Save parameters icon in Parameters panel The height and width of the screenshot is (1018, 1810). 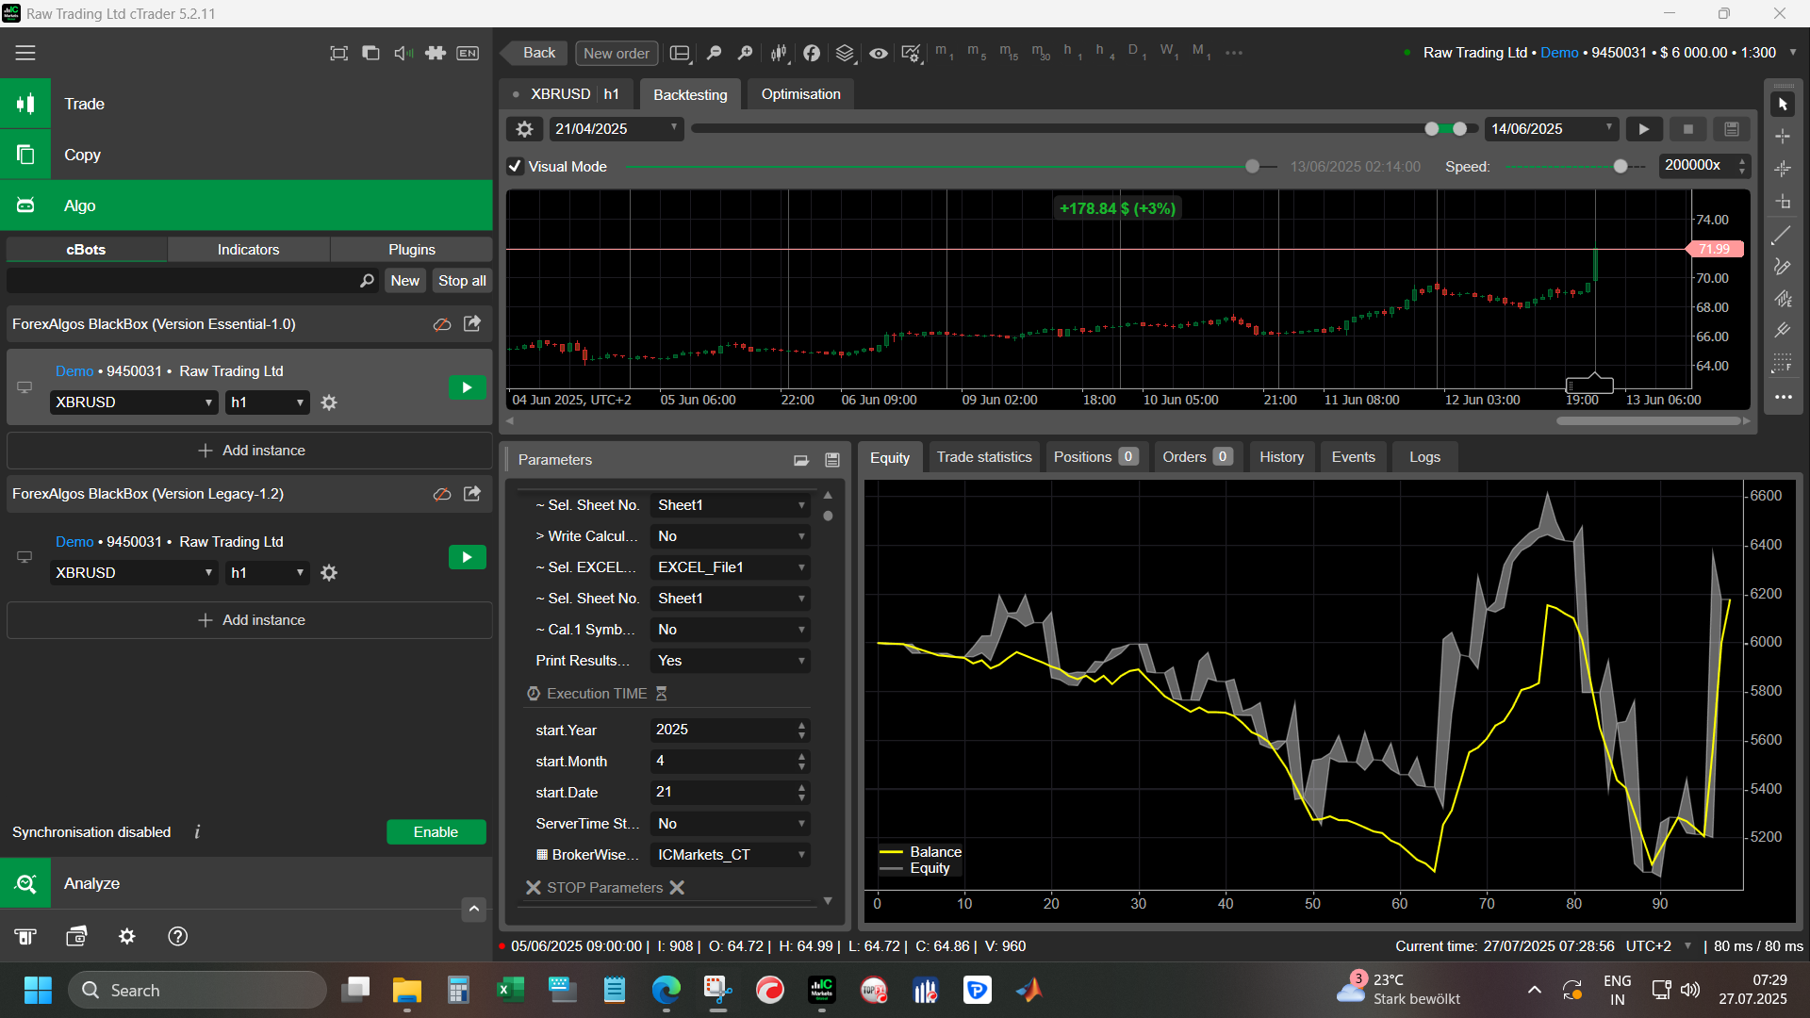coord(832,460)
